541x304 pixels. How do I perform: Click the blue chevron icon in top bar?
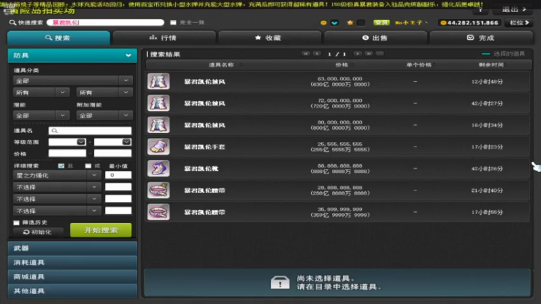click(x=334, y=23)
